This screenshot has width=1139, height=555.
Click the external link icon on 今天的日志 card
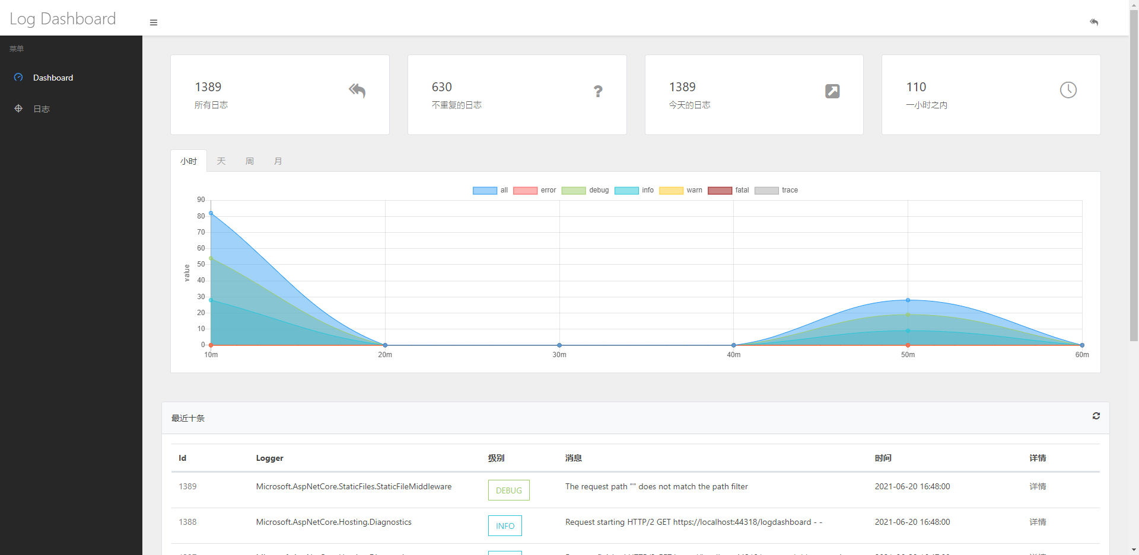[832, 91]
